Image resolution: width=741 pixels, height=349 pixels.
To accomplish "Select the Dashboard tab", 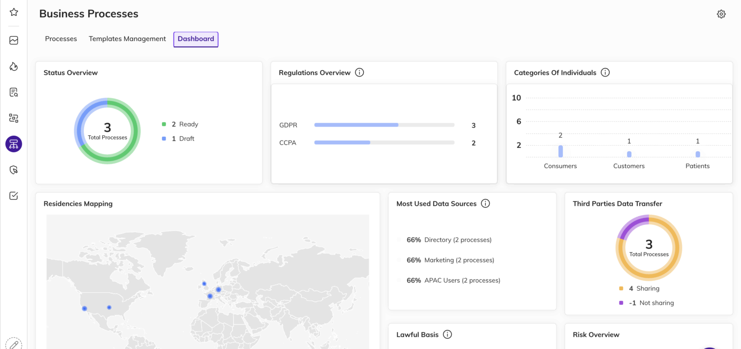I will pyautogui.click(x=196, y=39).
